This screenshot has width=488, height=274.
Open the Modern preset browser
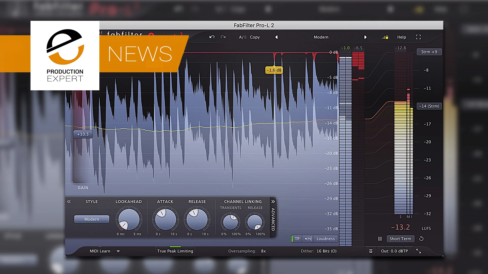(x=321, y=37)
